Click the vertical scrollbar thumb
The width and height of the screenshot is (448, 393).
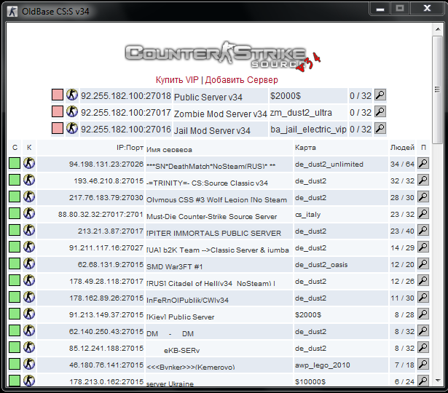click(437, 90)
